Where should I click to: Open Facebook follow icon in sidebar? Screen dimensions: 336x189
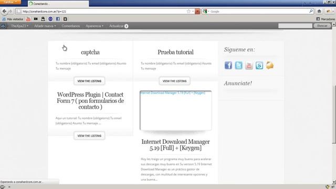click(x=228, y=65)
